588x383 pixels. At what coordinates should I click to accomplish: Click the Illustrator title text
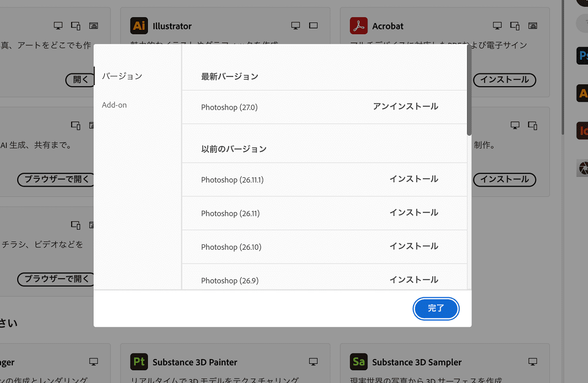(172, 26)
